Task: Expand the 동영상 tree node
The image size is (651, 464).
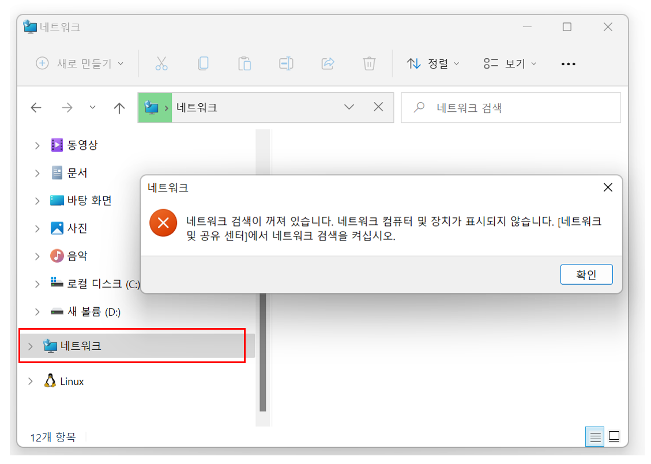Action: point(37,145)
